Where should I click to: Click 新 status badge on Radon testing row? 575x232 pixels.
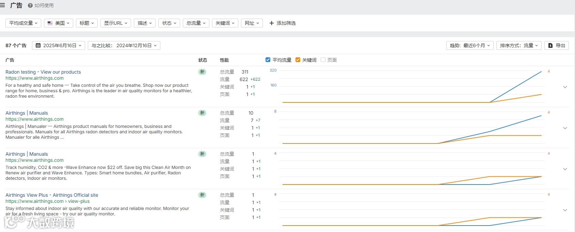(202, 72)
